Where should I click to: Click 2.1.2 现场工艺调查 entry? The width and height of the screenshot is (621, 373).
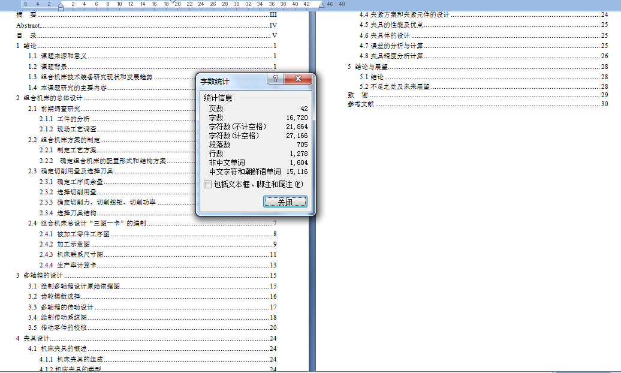117,129
